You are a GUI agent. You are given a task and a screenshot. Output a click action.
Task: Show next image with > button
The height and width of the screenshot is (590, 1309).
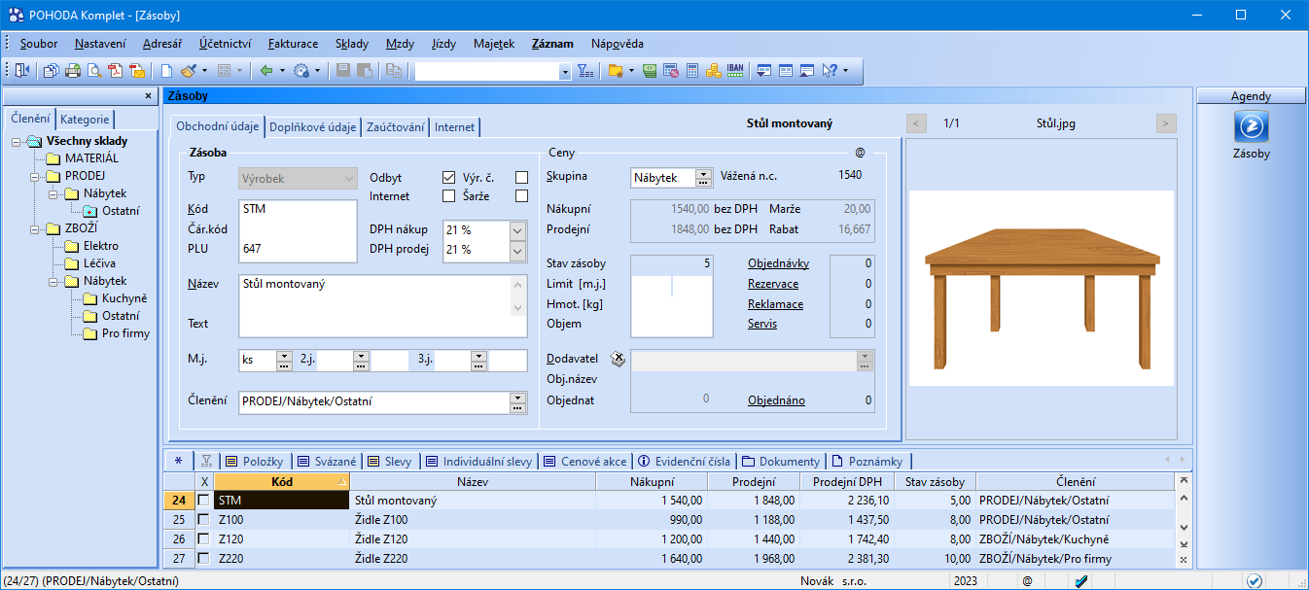point(1166,123)
